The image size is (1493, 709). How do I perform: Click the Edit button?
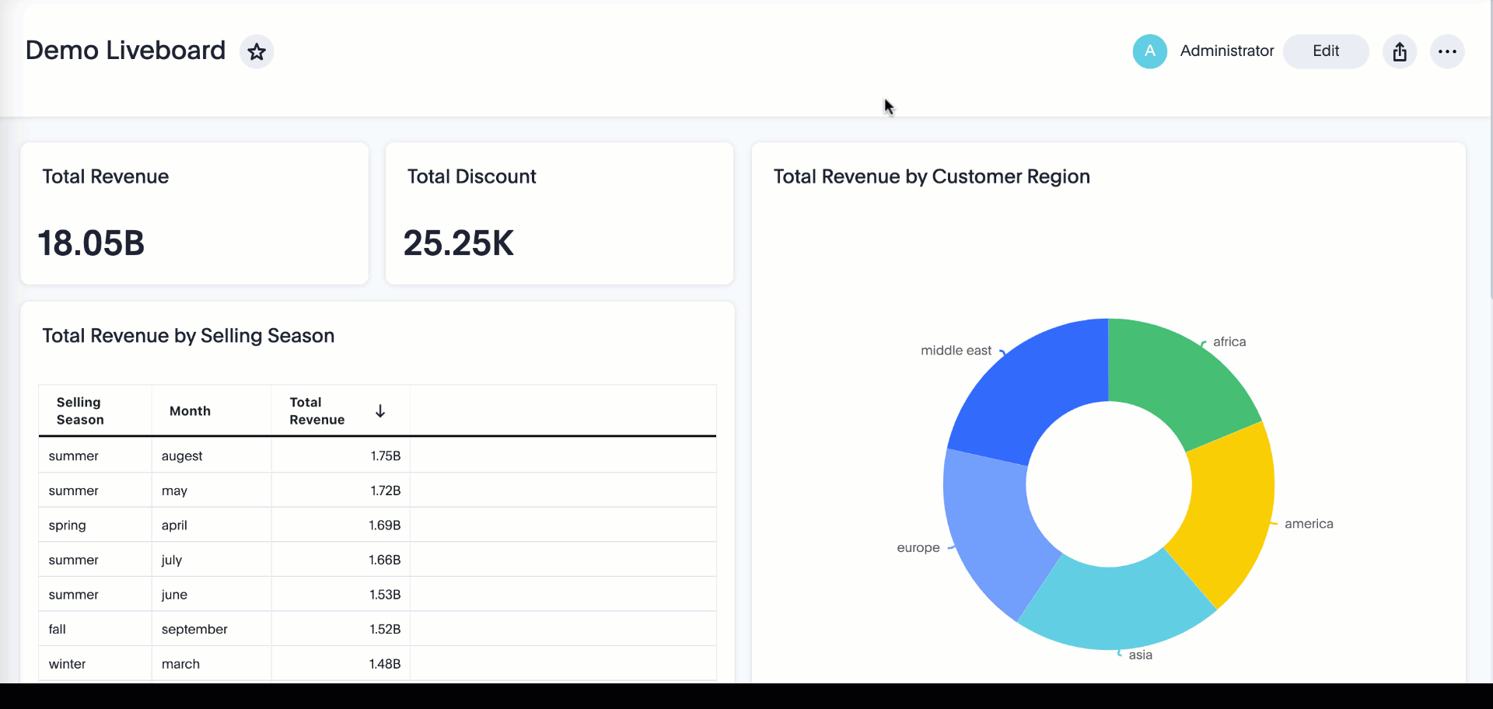(x=1325, y=51)
